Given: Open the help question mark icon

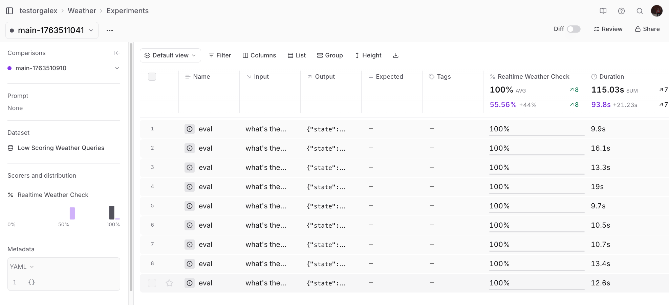Looking at the screenshot, I should coord(621,11).
